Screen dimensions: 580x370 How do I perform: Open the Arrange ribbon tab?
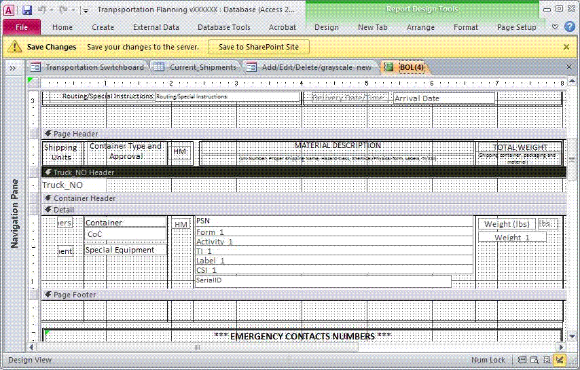click(420, 27)
